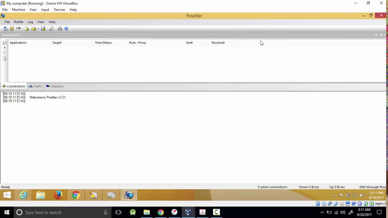The width and height of the screenshot is (388, 218).
Task: Select Proxifier in guest taskbar
Action: click(x=129, y=195)
